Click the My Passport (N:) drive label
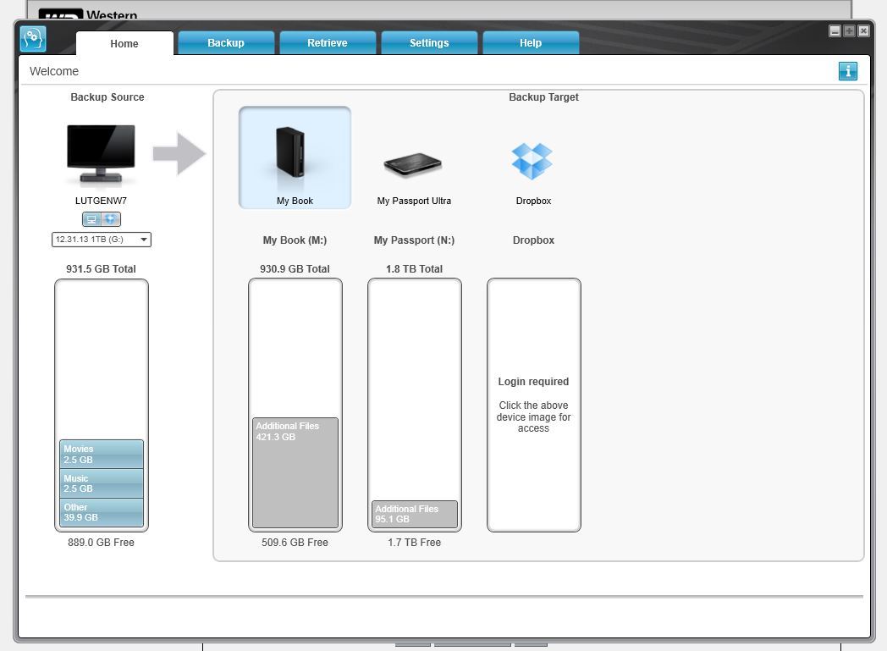Image resolution: width=887 pixels, height=651 pixels. pos(414,240)
